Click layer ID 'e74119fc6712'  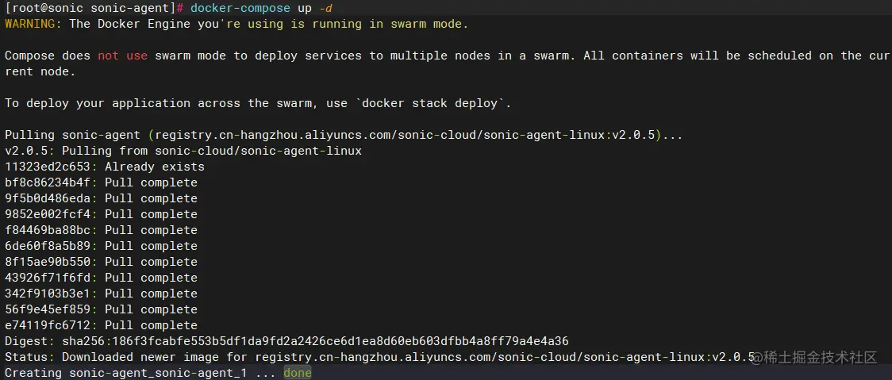tap(47, 326)
